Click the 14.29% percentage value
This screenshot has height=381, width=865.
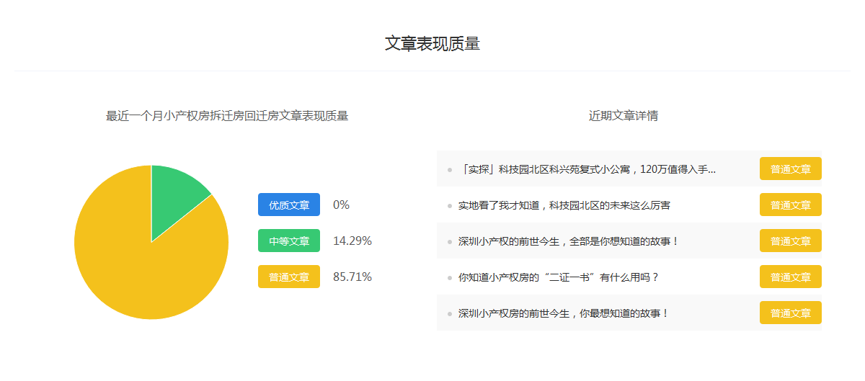pos(352,241)
